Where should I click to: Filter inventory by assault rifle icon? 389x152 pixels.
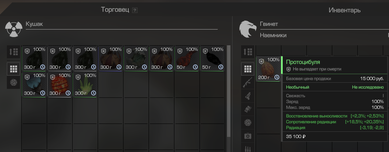[248, 82]
